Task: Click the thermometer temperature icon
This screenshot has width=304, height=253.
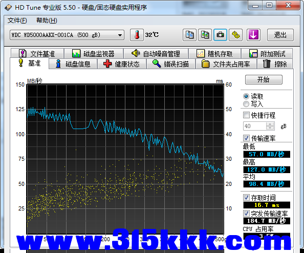Action: pos(137,35)
